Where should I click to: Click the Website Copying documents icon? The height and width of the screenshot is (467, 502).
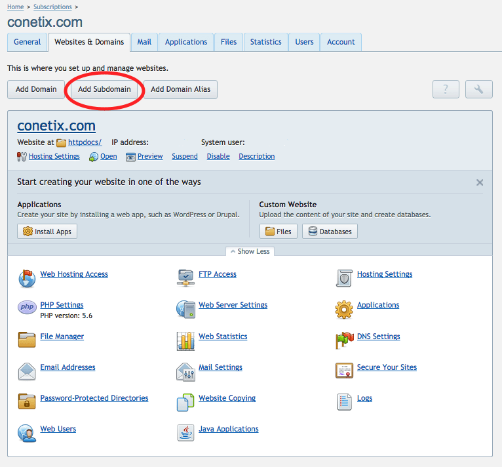(185, 402)
